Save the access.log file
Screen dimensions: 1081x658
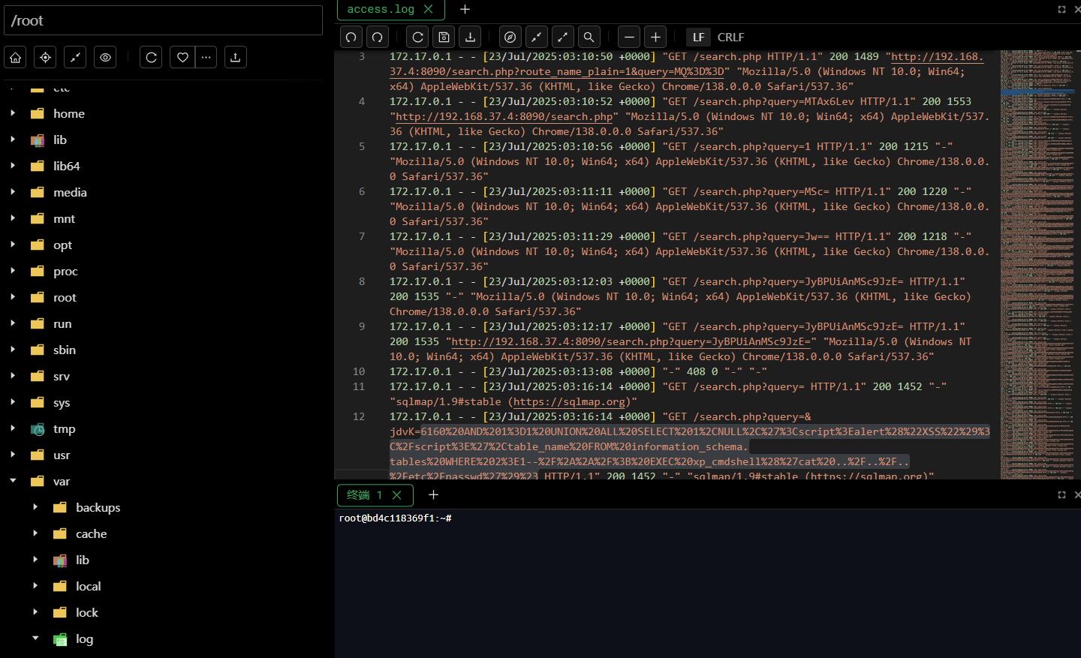coord(444,37)
